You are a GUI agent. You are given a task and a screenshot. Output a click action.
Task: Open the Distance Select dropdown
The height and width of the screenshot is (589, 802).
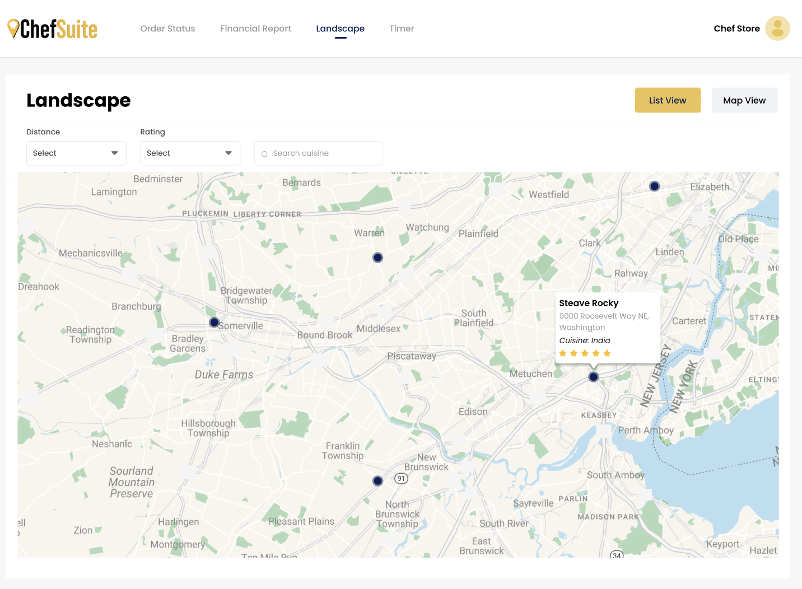pos(76,153)
